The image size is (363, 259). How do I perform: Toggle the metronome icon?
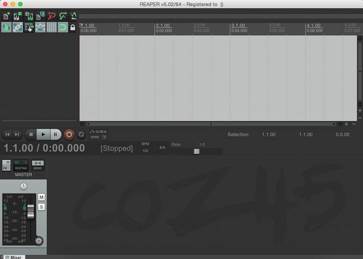point(74,16)
